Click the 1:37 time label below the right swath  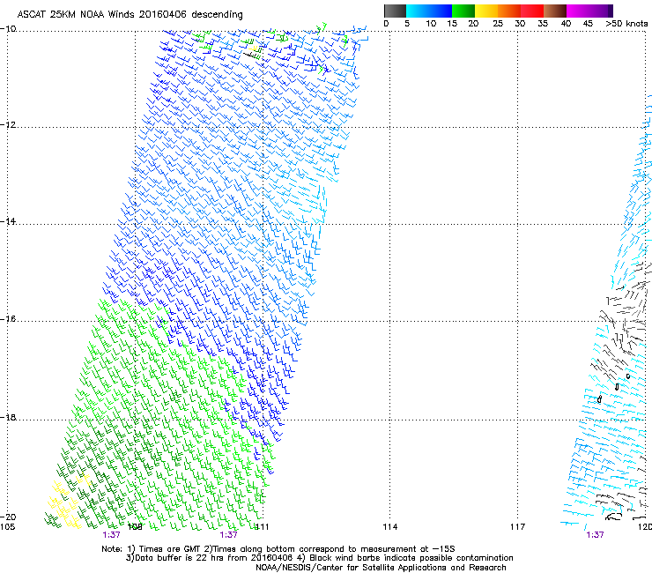tap(595, 535)
